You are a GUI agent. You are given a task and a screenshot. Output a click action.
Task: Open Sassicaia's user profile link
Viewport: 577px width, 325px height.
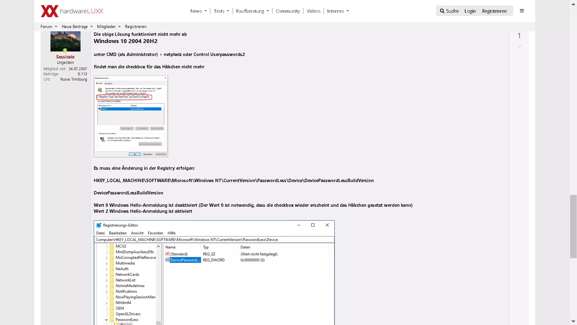pyautogui.click(x=65, y=57)
